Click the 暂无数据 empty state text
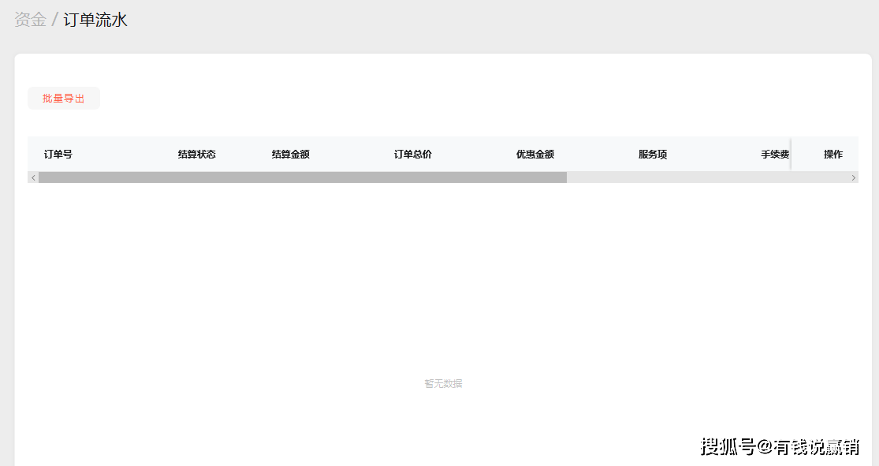This screenshot has height=466, width=879. point(443,383)
